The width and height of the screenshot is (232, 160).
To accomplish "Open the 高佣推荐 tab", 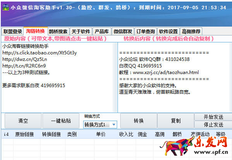I will (x=191, y=32).
